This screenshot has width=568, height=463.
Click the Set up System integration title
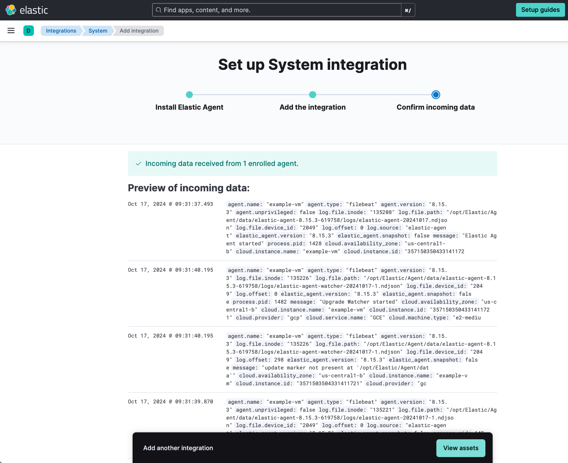pyautogui.click(x=313, y=65)
